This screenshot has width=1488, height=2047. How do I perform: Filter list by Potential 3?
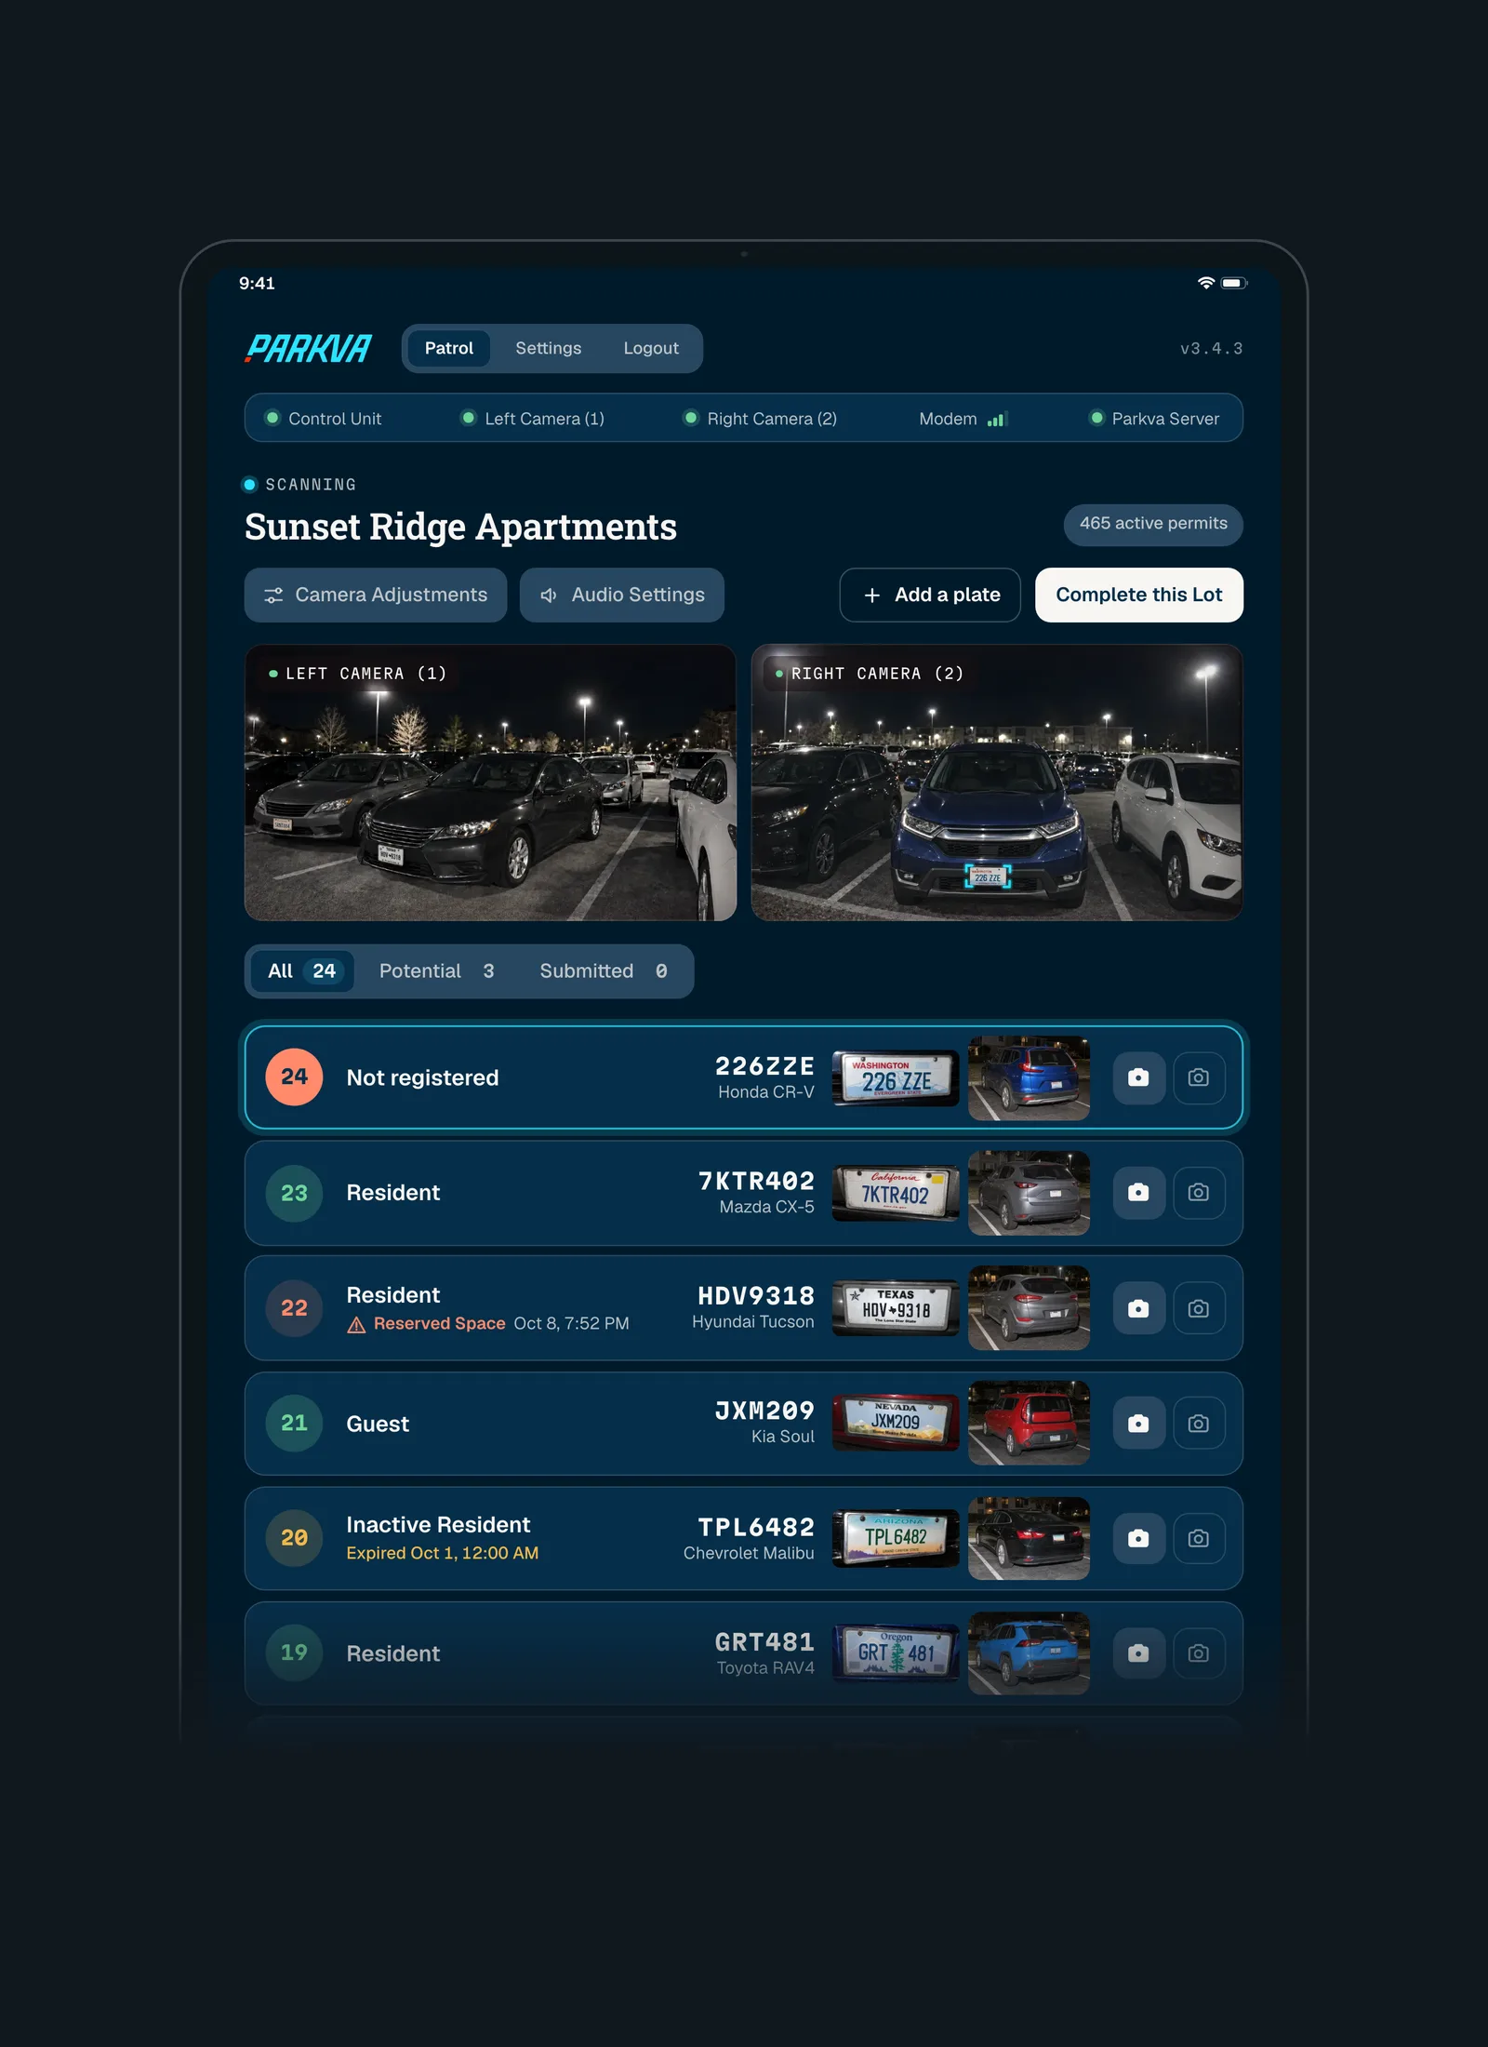click(436, 971)
